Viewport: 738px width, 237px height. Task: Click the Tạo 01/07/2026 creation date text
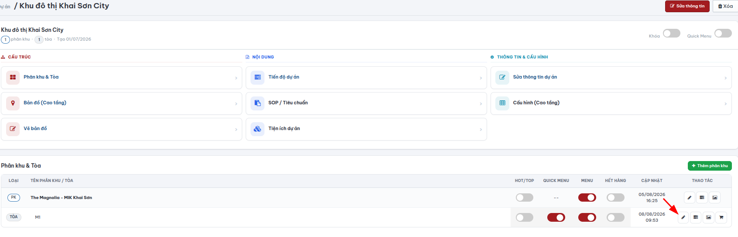pyautogui.click(x=74, y=39)
